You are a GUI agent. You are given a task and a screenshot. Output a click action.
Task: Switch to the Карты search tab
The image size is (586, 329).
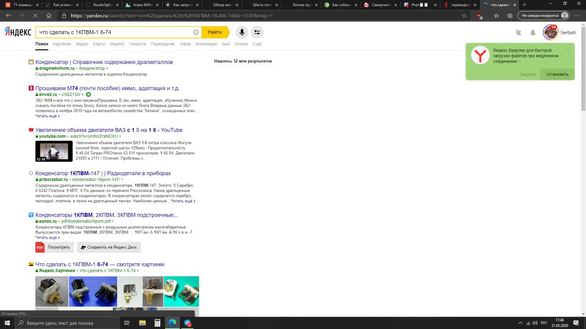(99, 44)
